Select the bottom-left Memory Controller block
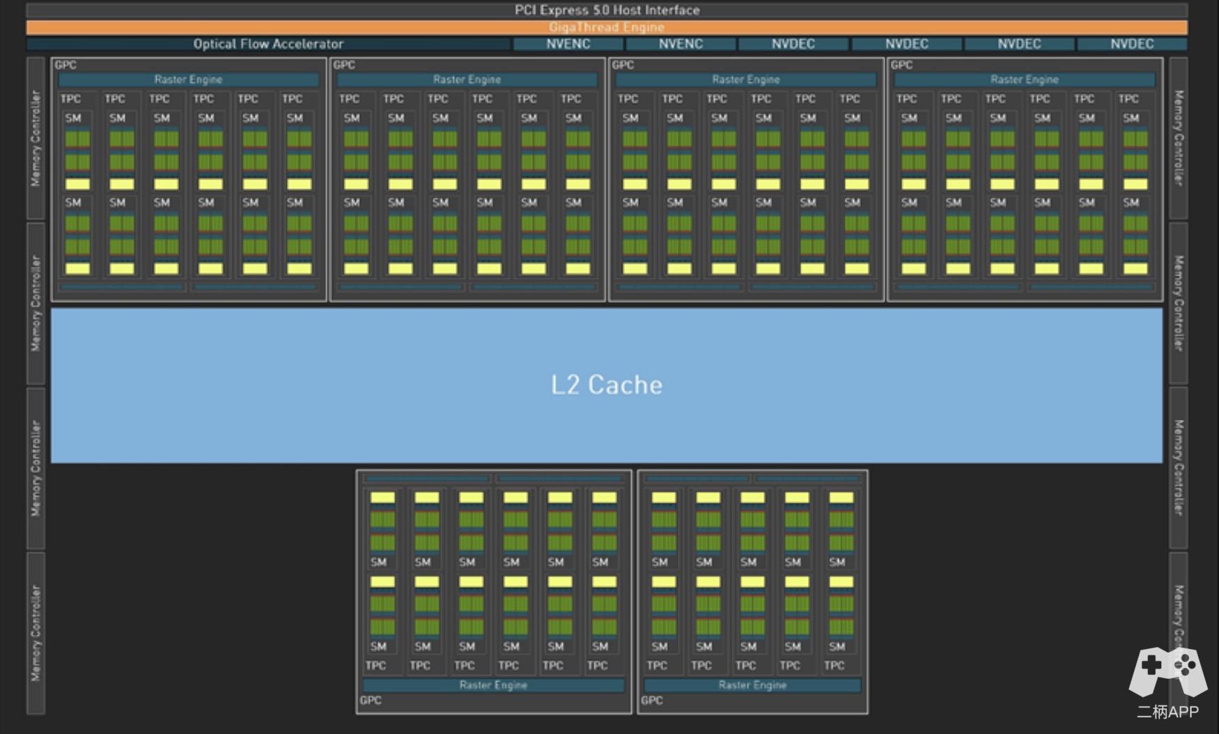The width and height of the screenshot is (1219, 734). pyautogui.click(x=36, y=632)
